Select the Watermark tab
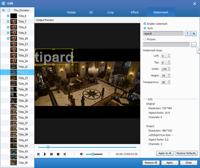This screenshot has height=168, width=200. [x=161, y=12]
